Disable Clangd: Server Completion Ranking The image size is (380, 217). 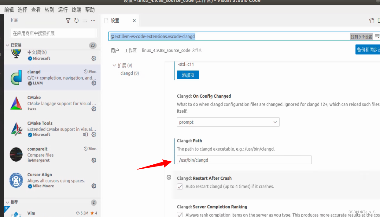180,215
